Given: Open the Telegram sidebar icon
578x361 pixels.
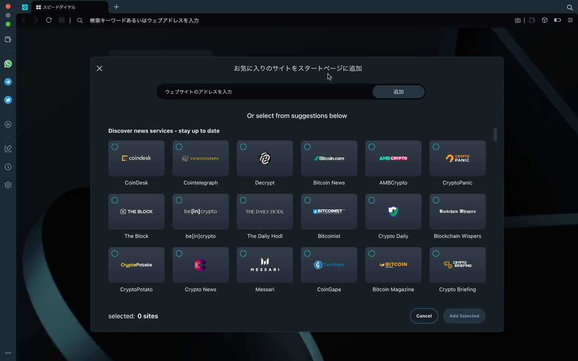Looking at the screenshot, I should point(8,82).
